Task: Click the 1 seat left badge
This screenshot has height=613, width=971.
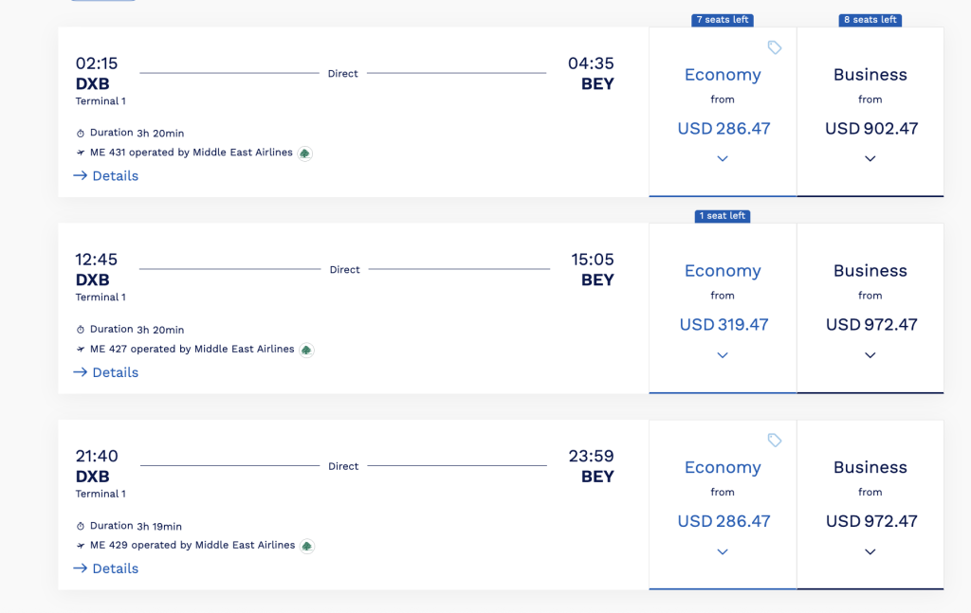Action: click(722, 216)
